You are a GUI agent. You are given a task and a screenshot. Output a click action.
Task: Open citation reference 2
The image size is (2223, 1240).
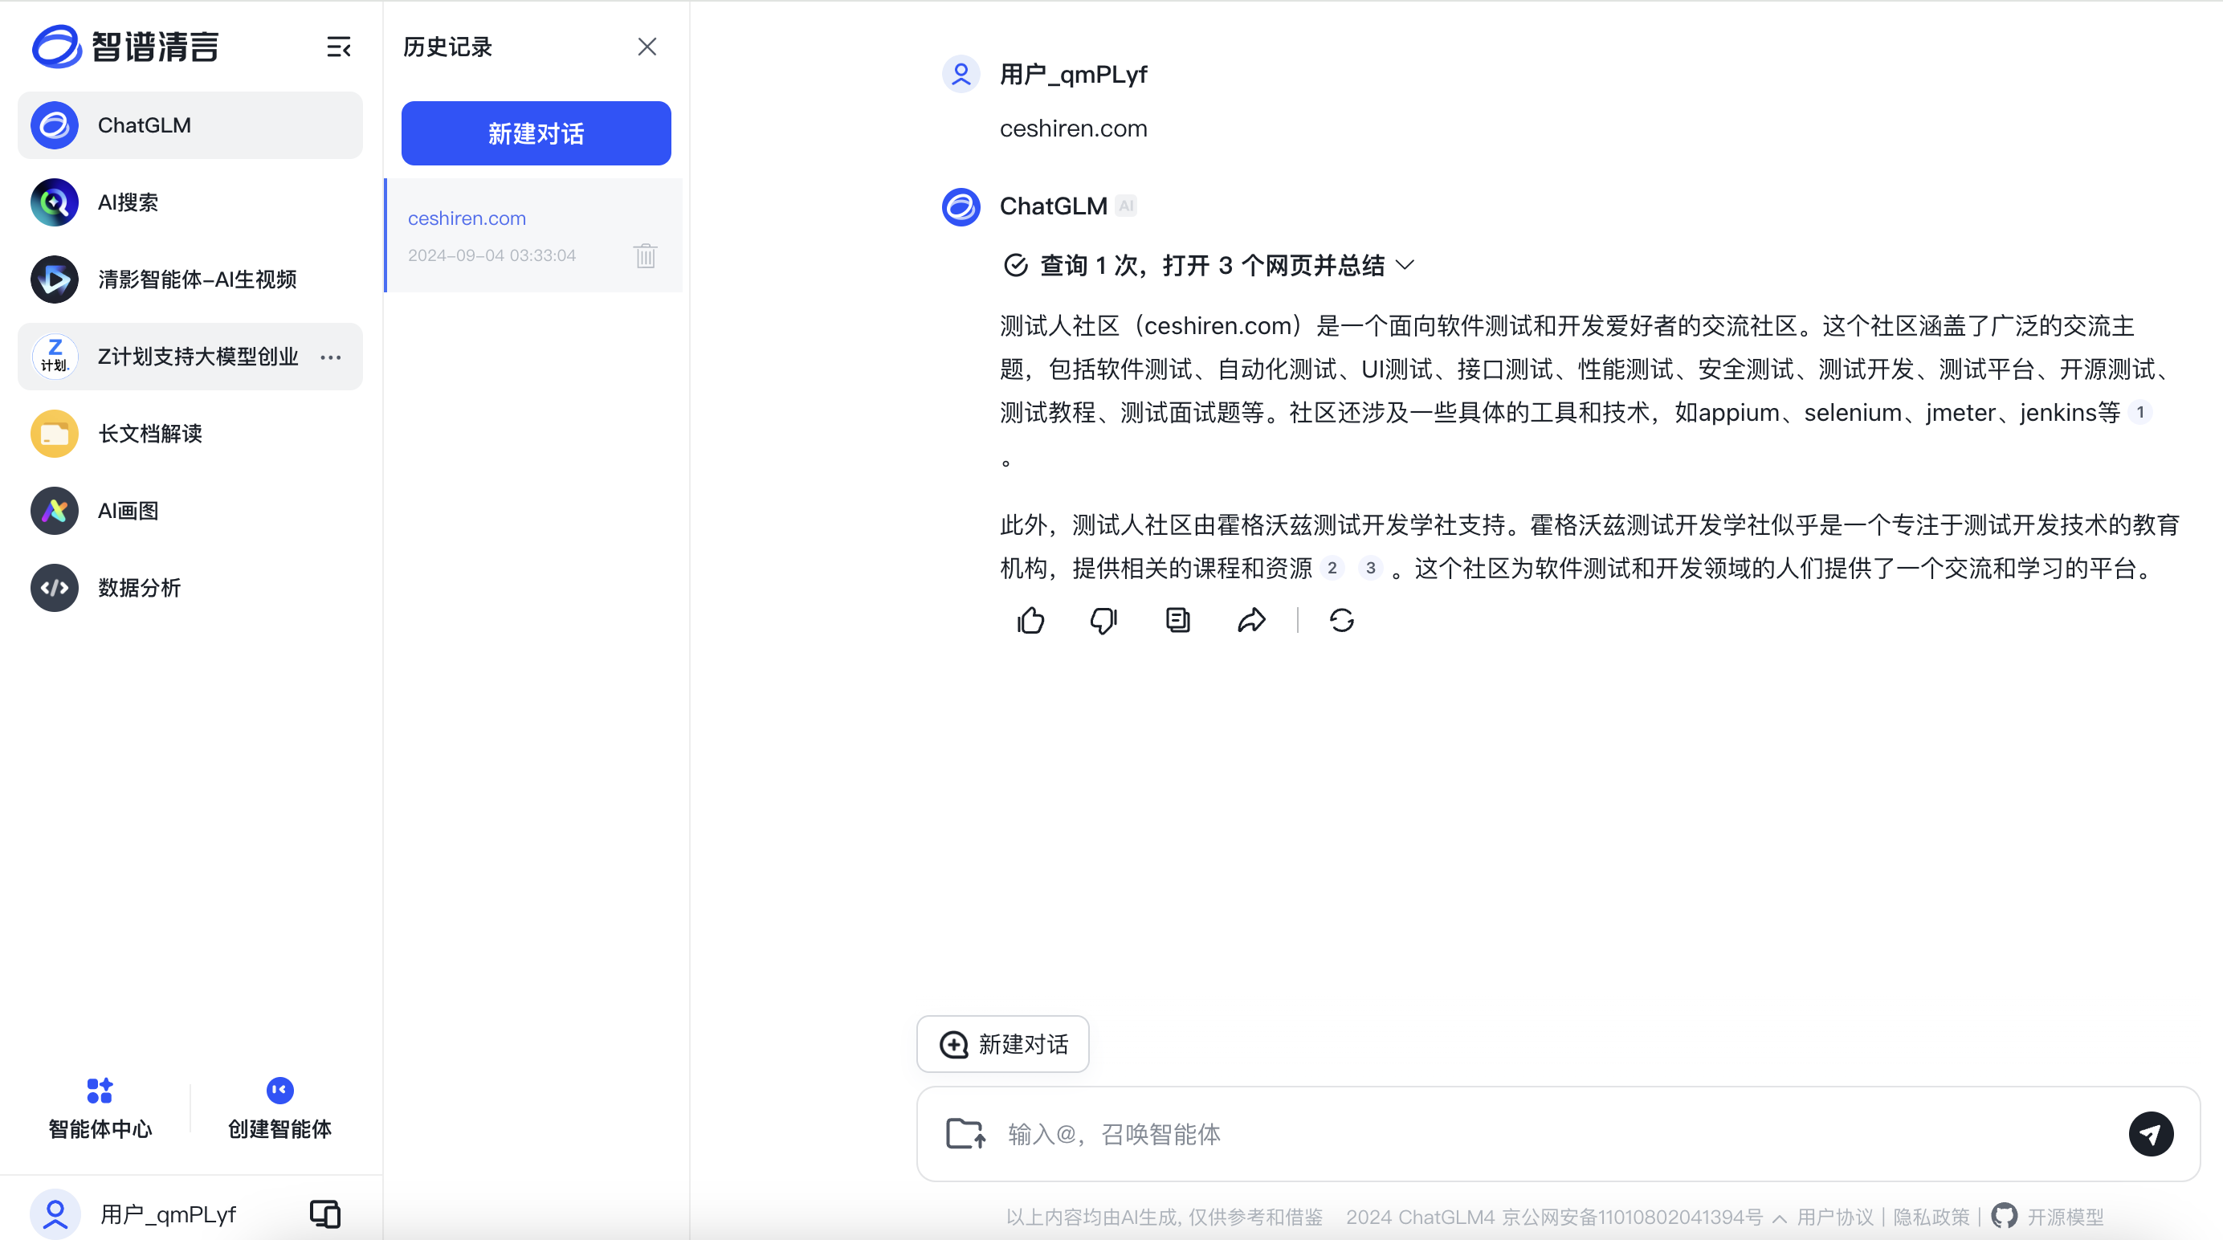pyautogui.click(x=1332, y=568)
